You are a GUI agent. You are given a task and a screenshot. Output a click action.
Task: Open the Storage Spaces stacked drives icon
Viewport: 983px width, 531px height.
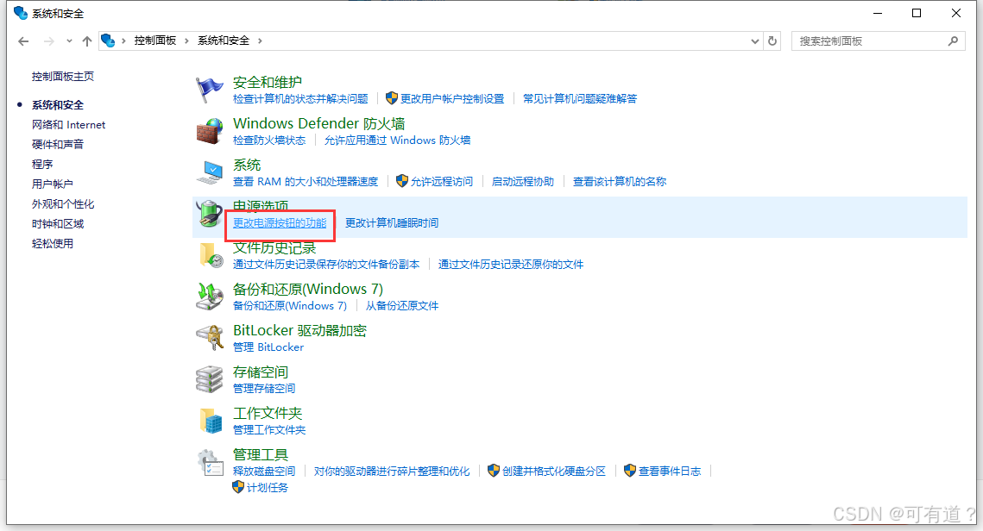[x=209, y=379]
